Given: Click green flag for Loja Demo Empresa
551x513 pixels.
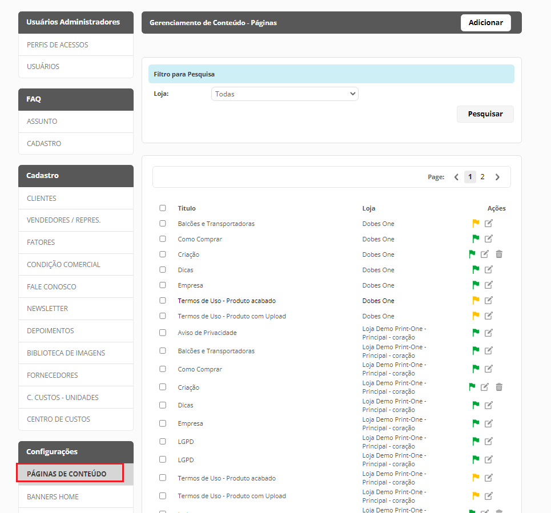Looking at the screenshot, I should (x=476, y=424).
